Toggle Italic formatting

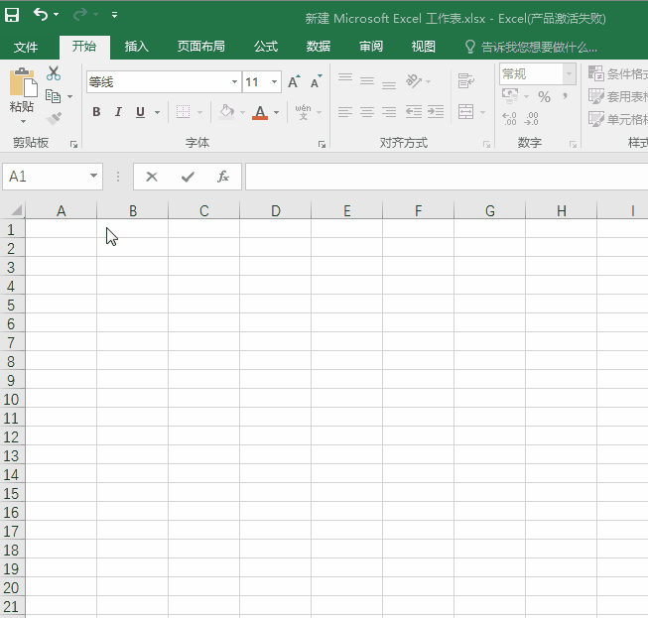[118, 112]
